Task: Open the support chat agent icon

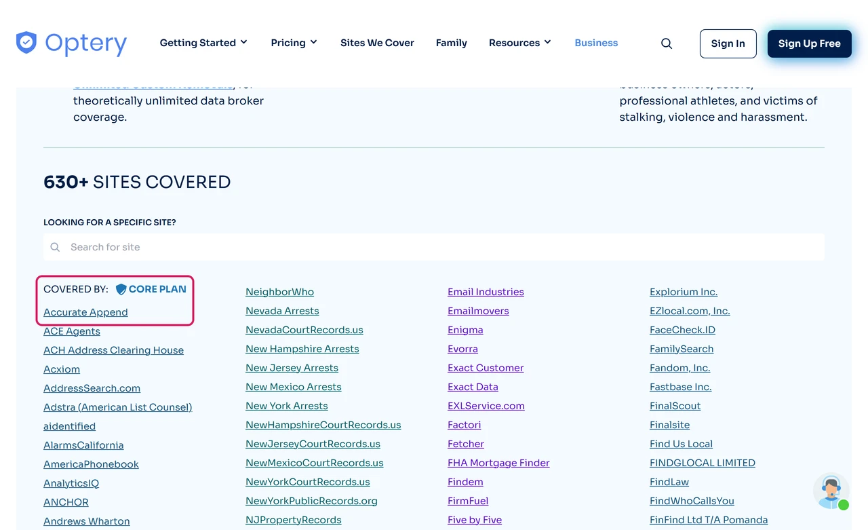Action: pyautogui.click(x=831, y=491)
